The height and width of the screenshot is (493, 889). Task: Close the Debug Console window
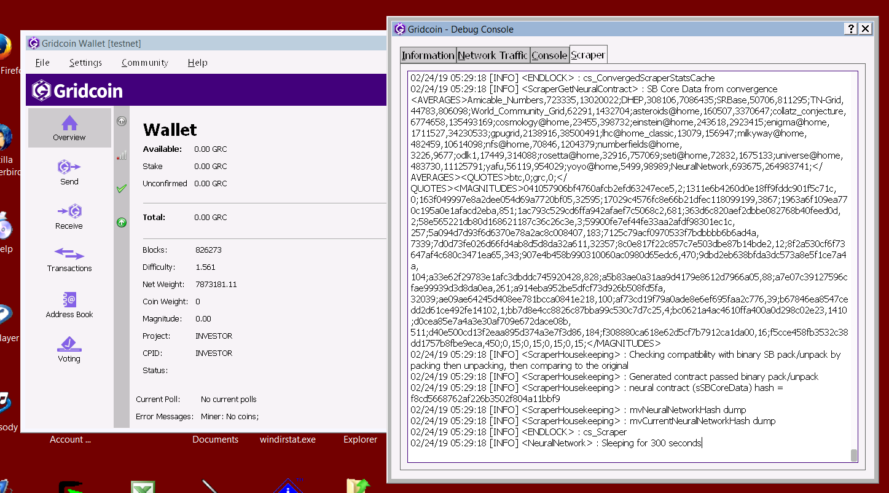pos(865,29)
